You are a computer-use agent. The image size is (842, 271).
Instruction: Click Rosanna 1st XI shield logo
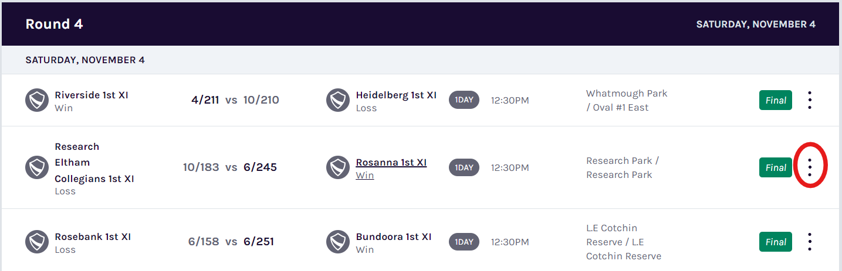338,167
